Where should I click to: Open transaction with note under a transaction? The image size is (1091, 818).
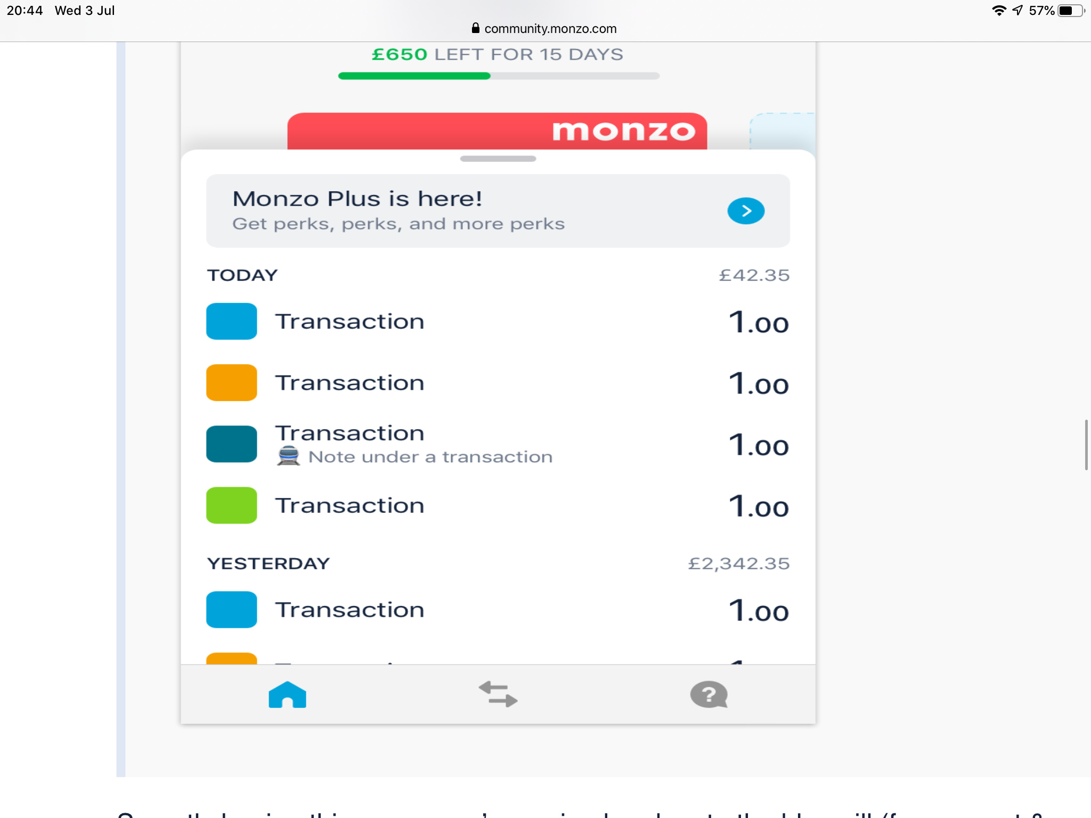pos(498,444)
